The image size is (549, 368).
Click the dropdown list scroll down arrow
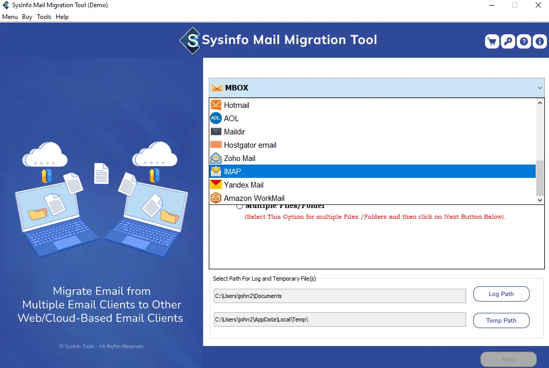540,200
